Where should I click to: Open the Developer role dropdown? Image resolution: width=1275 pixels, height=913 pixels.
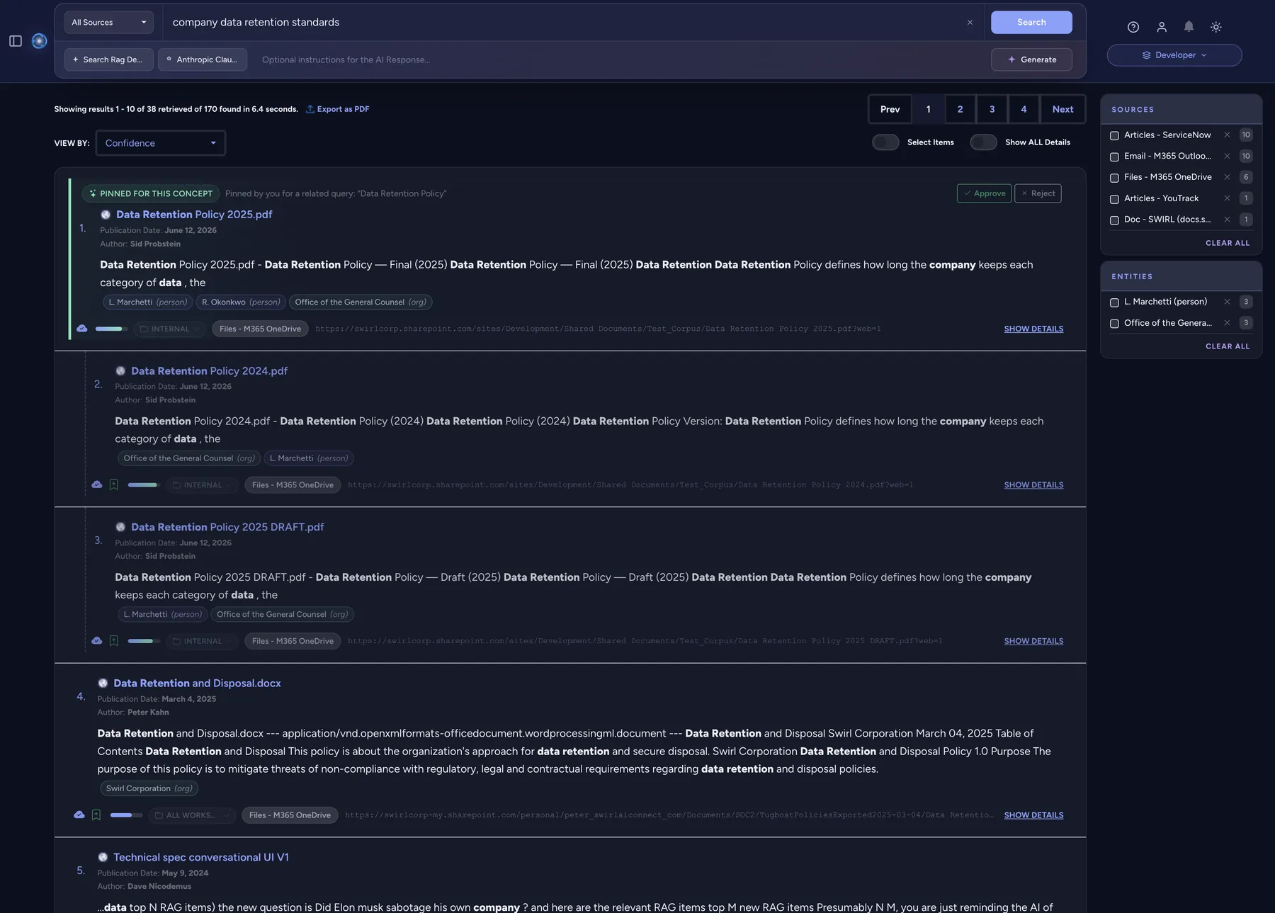[x=1174, y=55]
